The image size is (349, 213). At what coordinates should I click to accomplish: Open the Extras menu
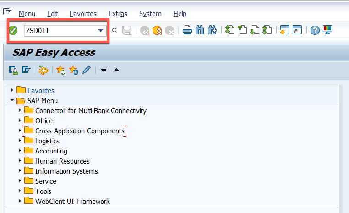pyautogui.click(x=118, y=14)
